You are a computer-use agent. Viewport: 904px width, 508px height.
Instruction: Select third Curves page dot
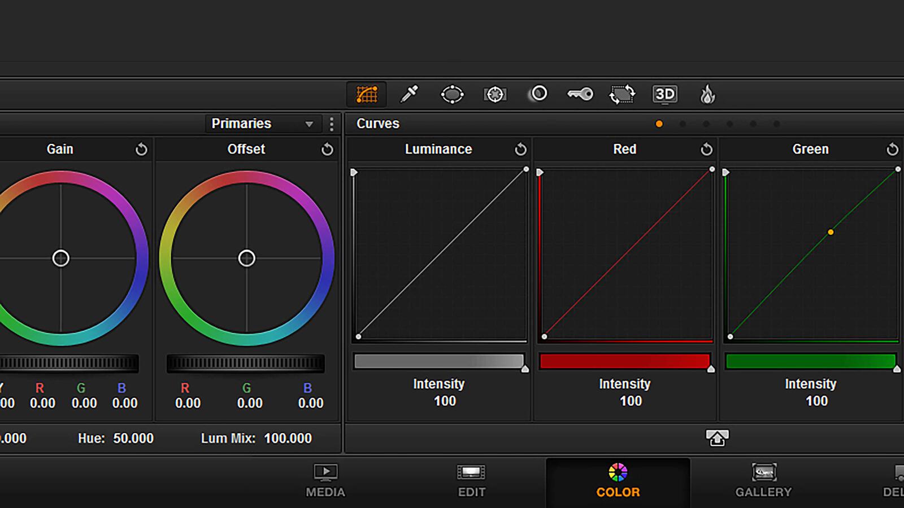pyautogui.click(x=706, y=124)
